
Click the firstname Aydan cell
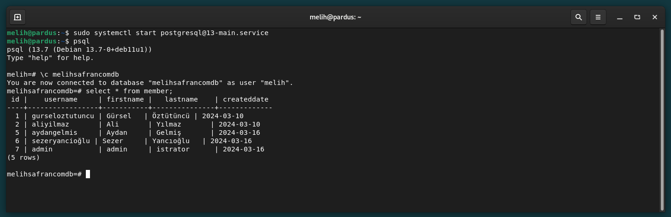click(x=117, y=133)
